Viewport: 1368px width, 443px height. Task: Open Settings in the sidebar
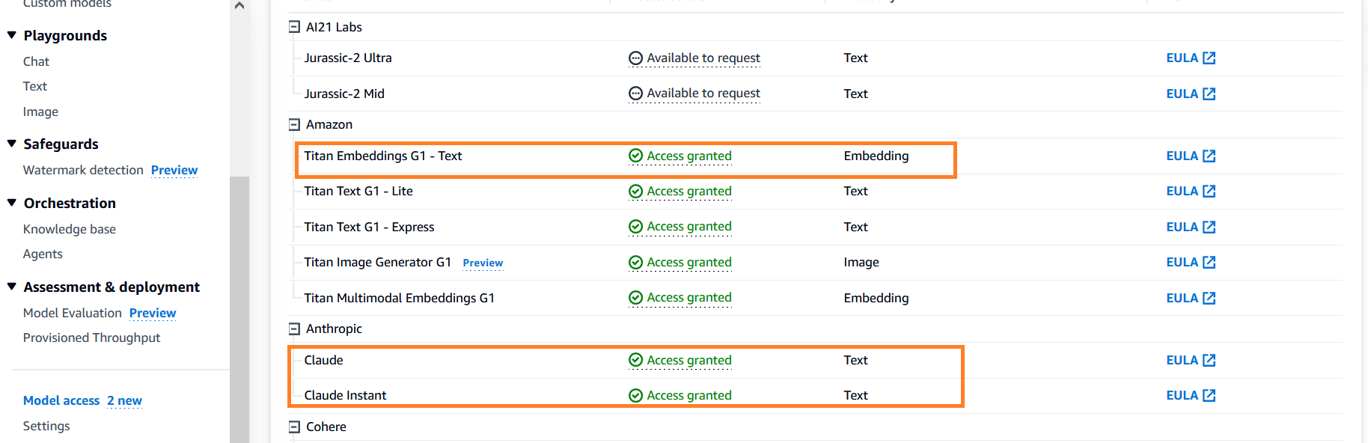pos(46,426)
